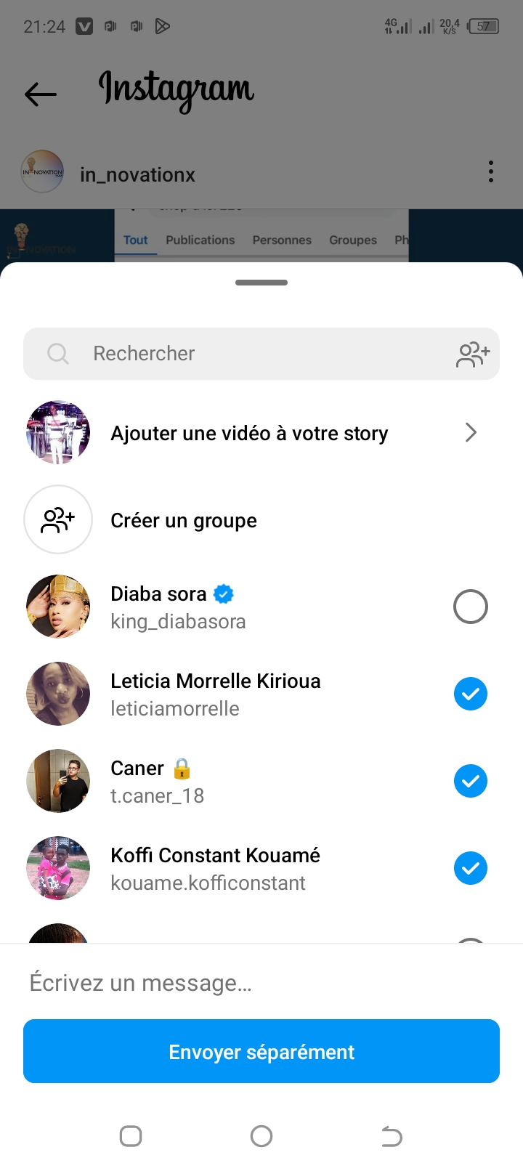Tap the add people icon in search bar
The width and height of the screenshot is (523, 1171).
coord(473,354)
